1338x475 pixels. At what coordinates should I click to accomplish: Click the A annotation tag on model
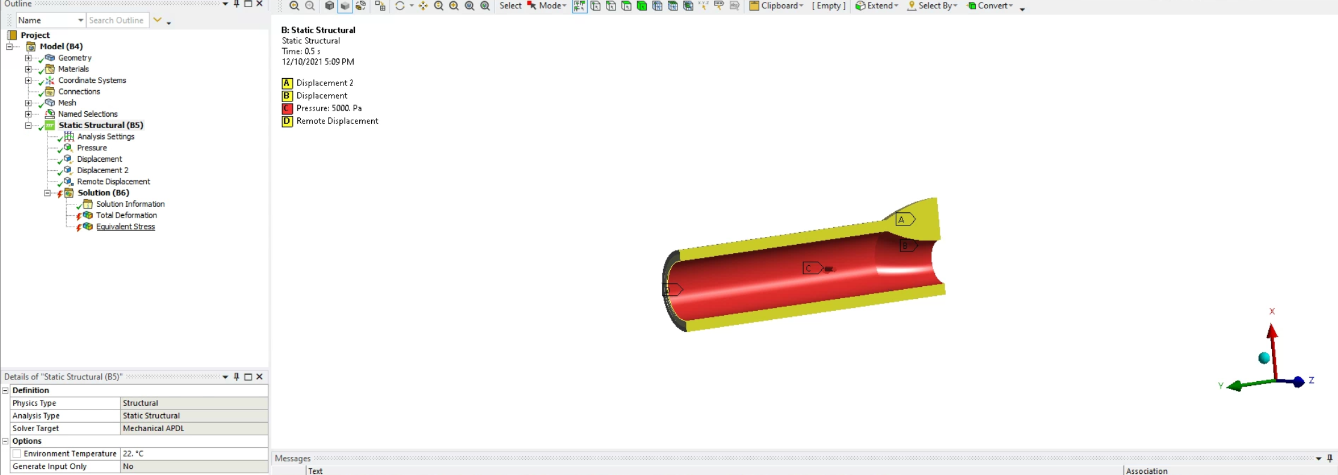[904, 219]
